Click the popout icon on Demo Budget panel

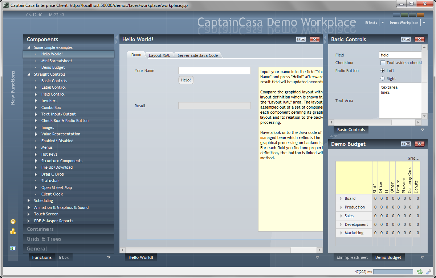pyautogui.click(x=406, y=144)
